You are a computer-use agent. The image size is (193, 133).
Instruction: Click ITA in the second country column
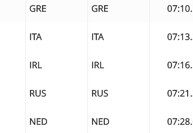pos(98,37)
